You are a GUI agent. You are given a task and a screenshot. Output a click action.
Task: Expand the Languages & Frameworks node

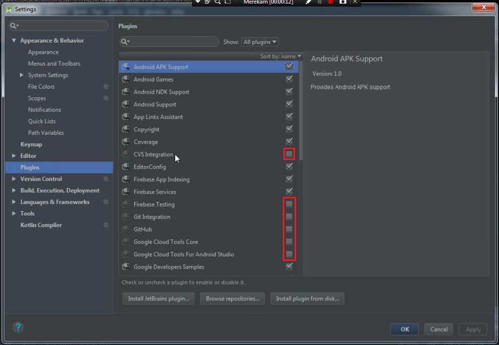pos(14,201)
